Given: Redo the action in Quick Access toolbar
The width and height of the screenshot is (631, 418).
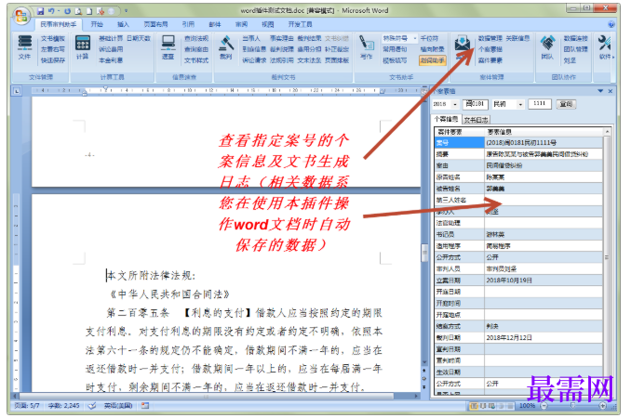Looking at the screenshot, I should click(68, 11).
